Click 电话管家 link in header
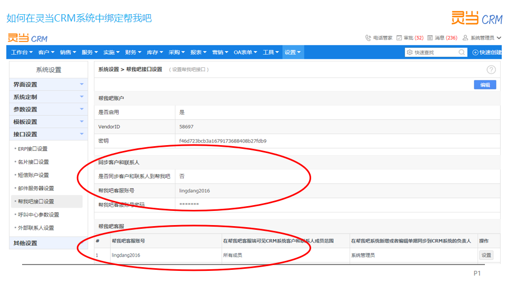 [x=383, y=38]
